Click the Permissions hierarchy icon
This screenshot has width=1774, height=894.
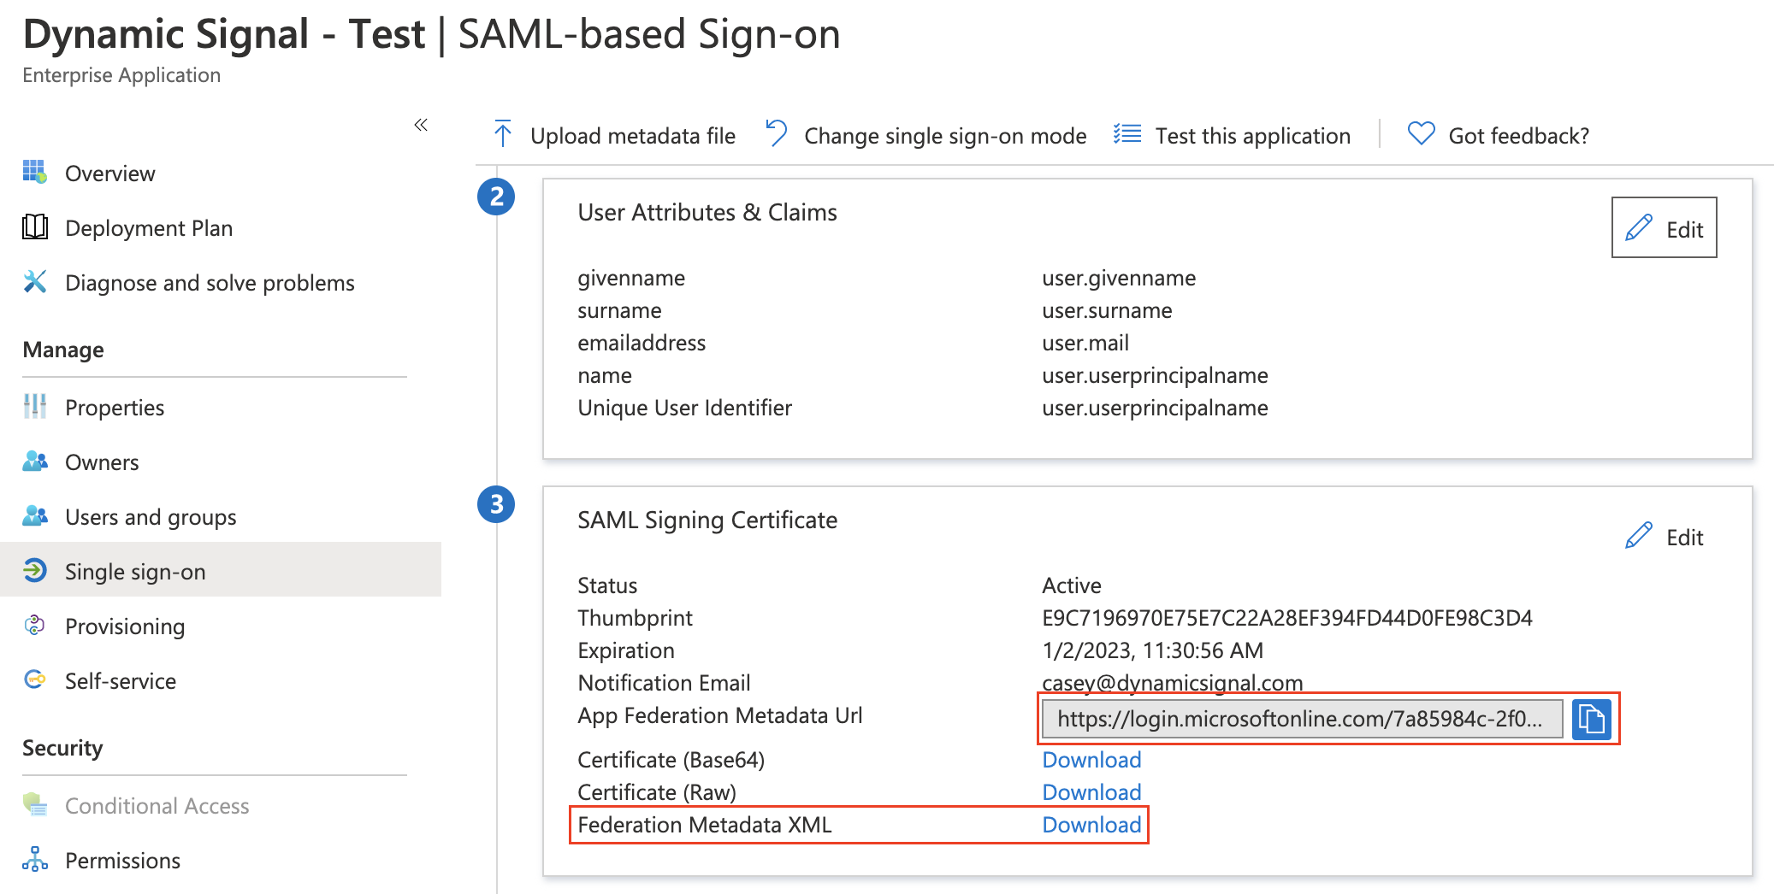click(x=35, y=859)
